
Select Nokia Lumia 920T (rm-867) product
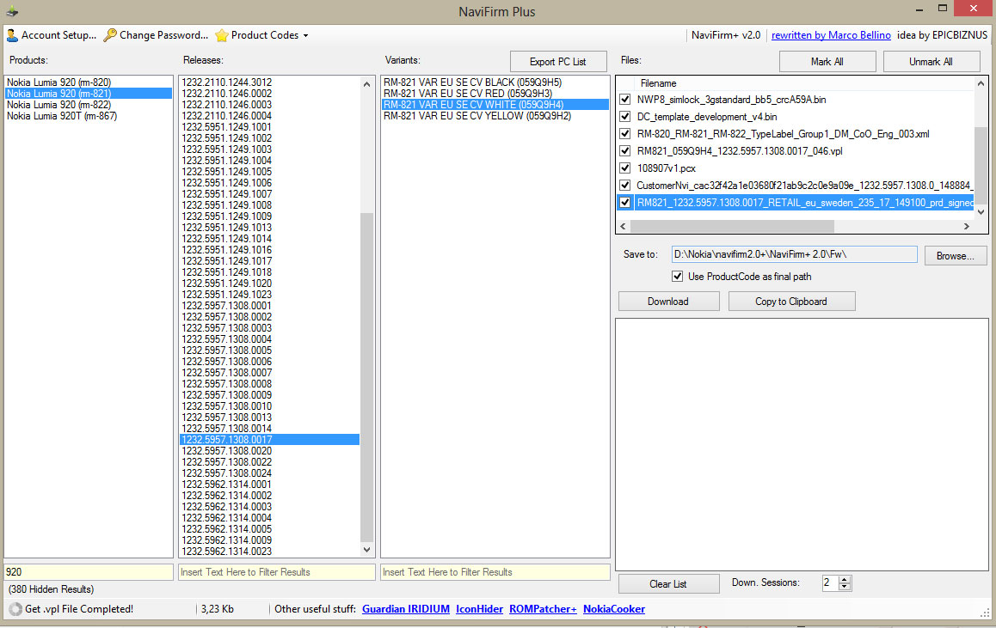point(89,116)
